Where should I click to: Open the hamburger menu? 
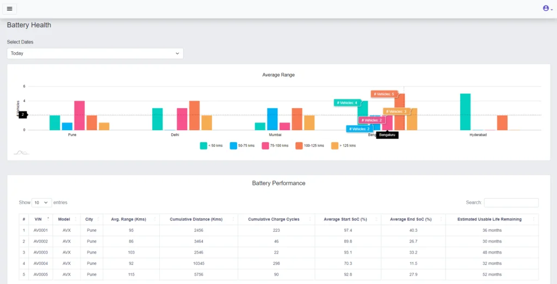tap(9, 9)
